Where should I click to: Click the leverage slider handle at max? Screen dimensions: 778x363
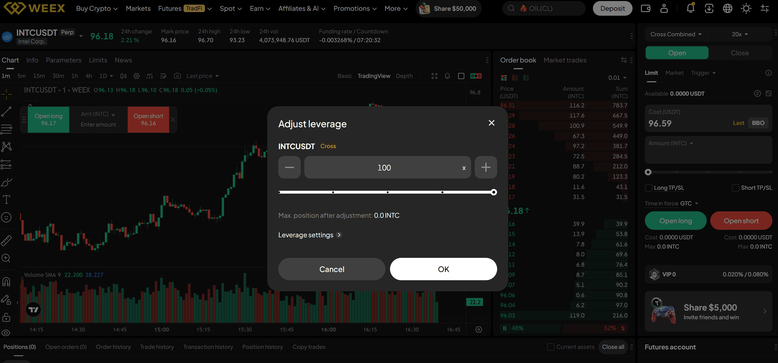494,192
